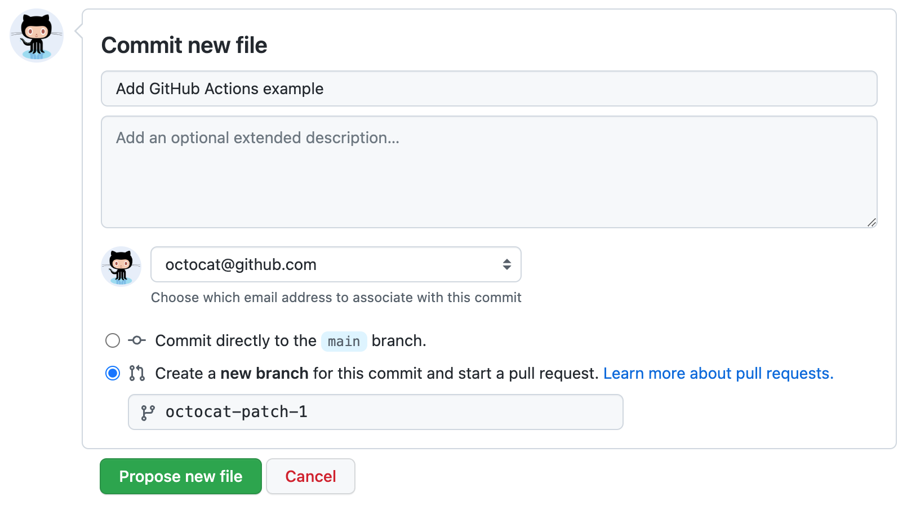Open Learn more about pull requests
Image resolution: width=907 pixels, height=505 pixels.
pos(718,373)
